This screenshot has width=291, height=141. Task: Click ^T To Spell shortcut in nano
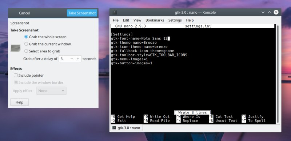[254, 121]
